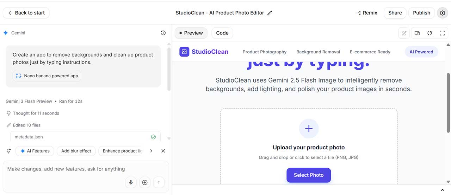The width and height of the screenshot is (451, 195).
Task: Click the preview pane vertical scrollbar
Action: (448, 103)
